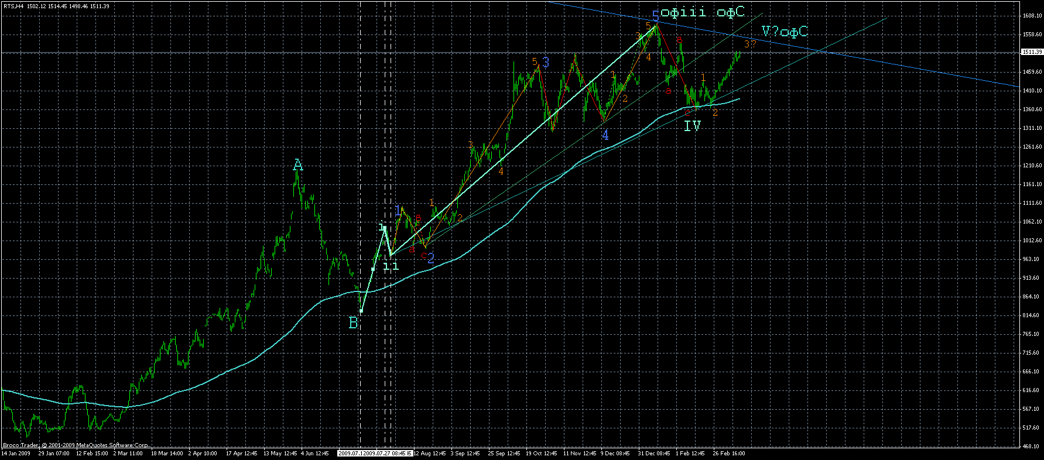Click the 765.10 price axis label
This screenshot has height=460, width=1044.
[x=1032, y=334]
